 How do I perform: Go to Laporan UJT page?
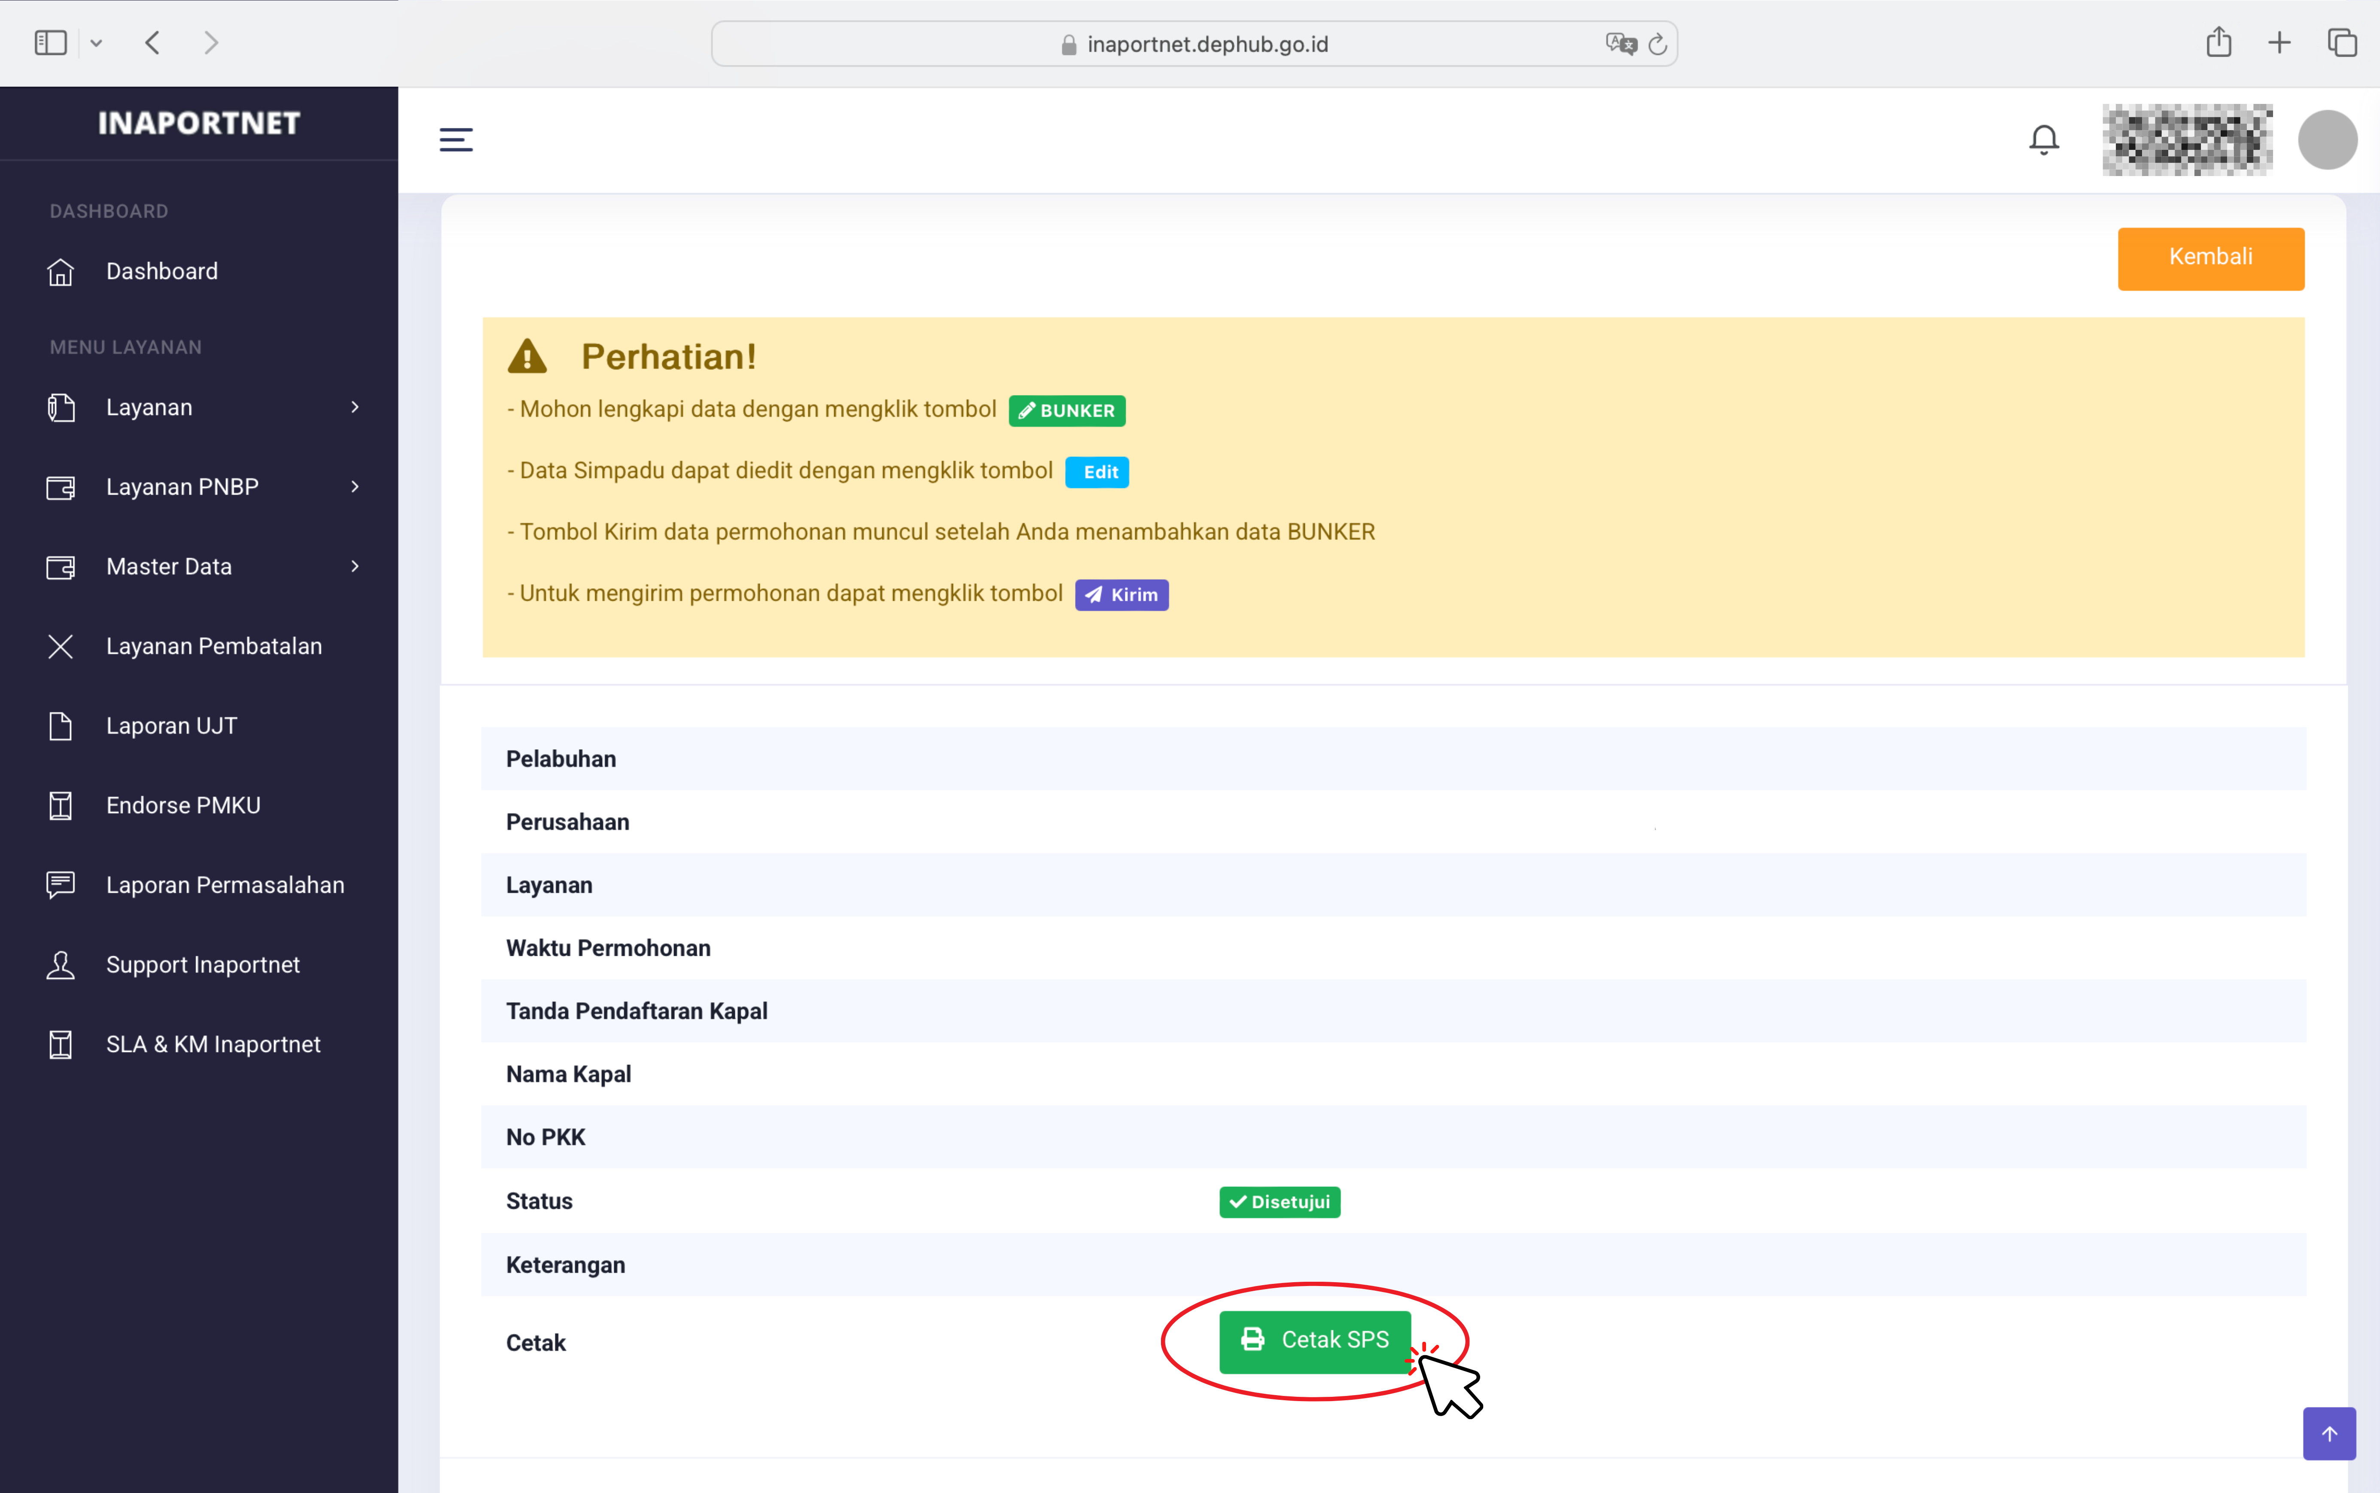coord(171,726)
